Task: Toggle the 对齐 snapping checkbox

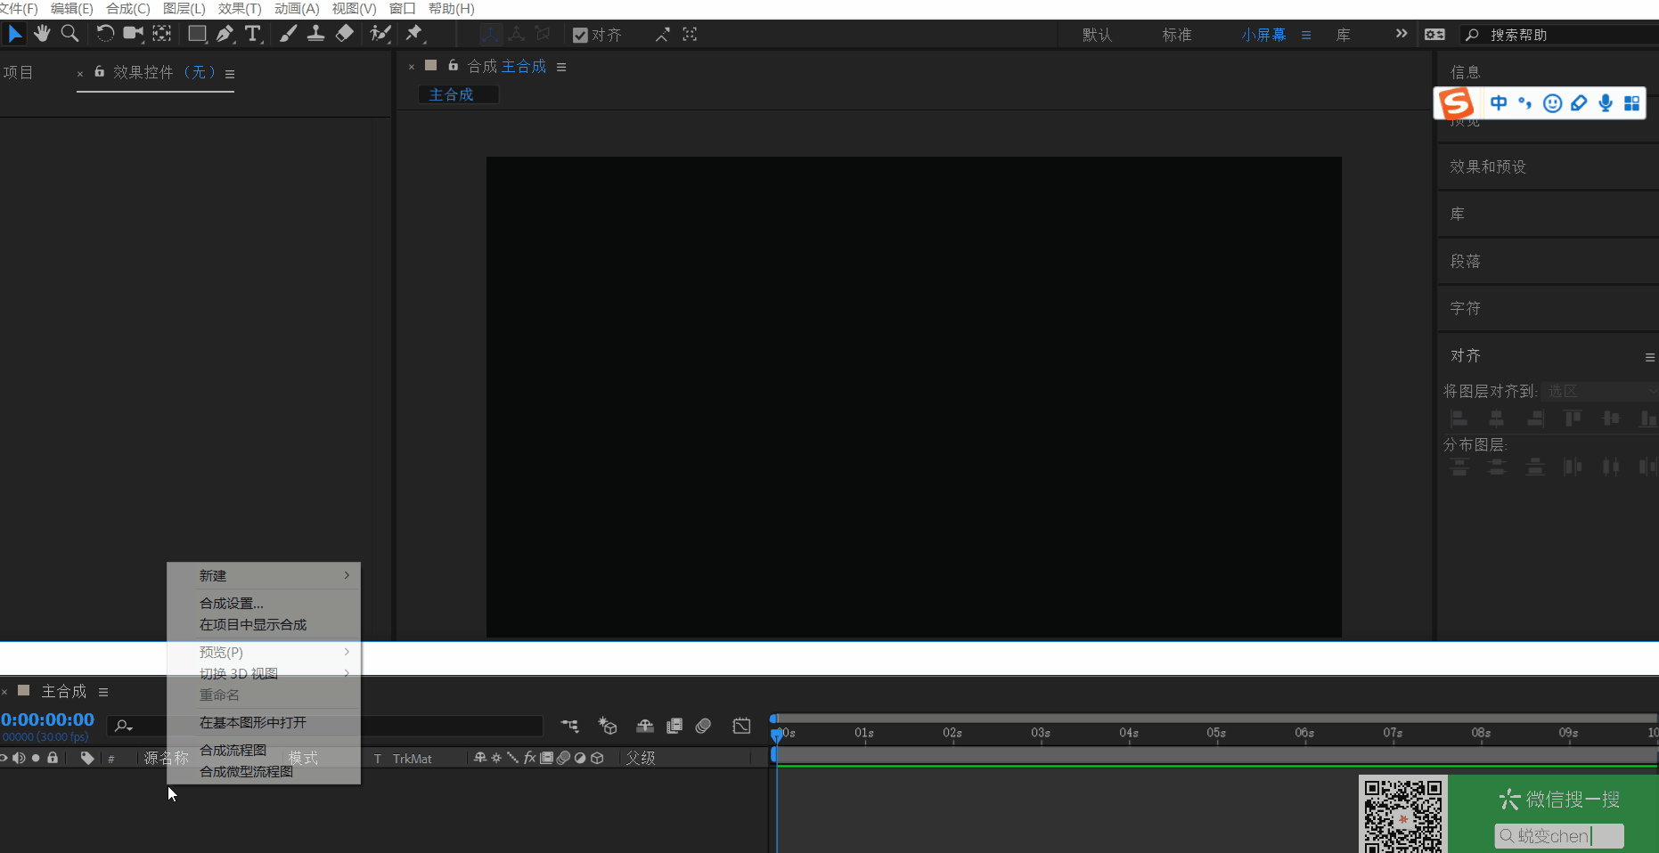Action: tap(580, 35)
